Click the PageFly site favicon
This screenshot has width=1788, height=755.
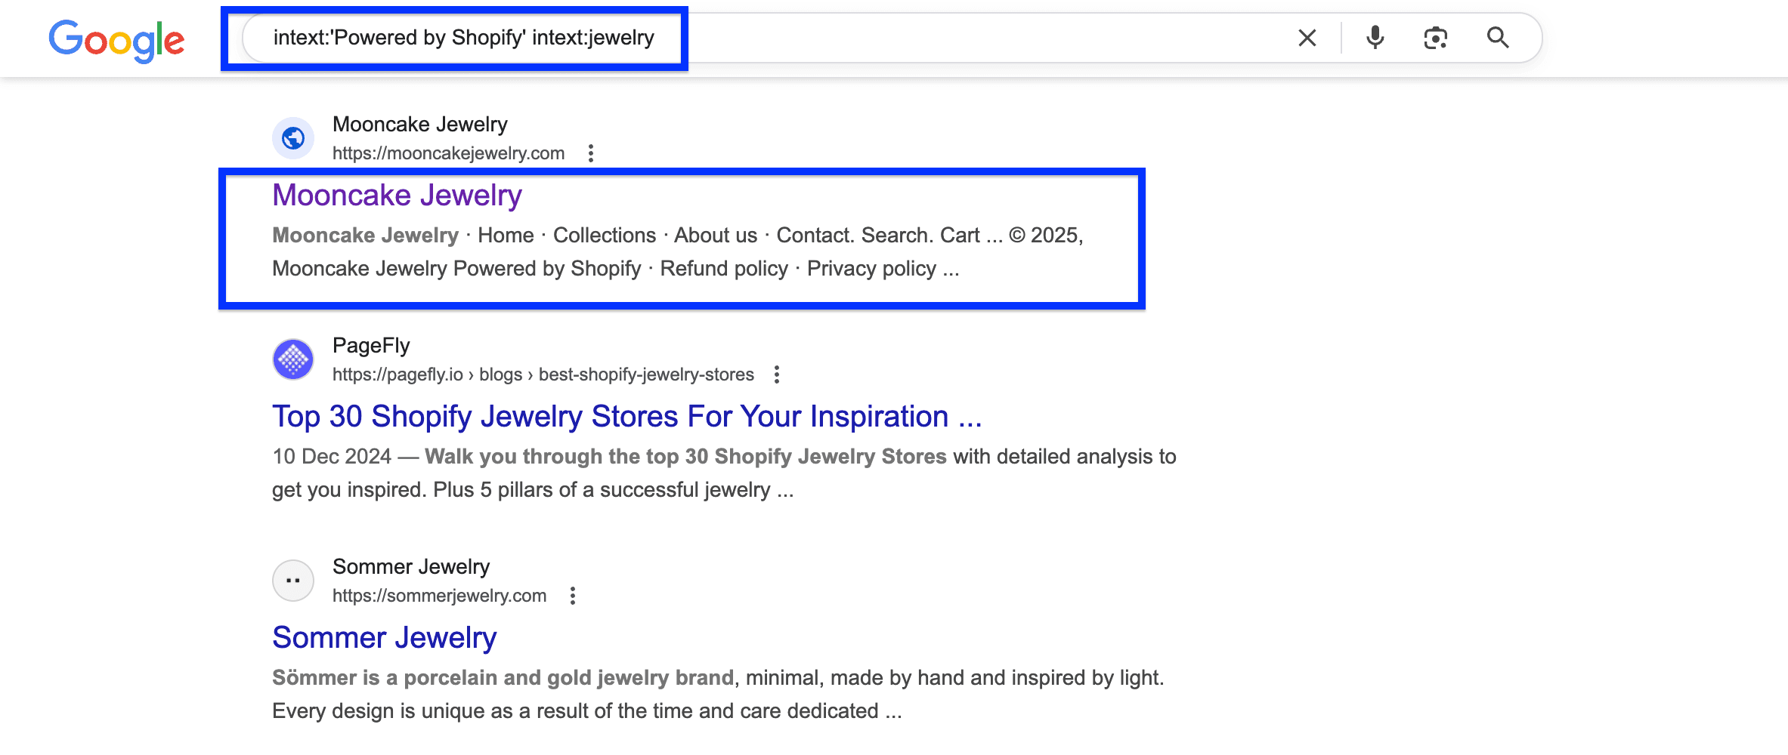[292, 359]
